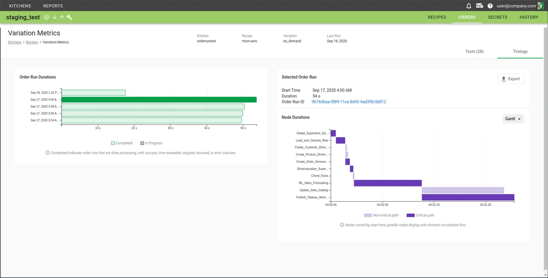Open the help question mark icon
Image resolution: width=548 pixels, height=278 pixels.
click(490, 6)
